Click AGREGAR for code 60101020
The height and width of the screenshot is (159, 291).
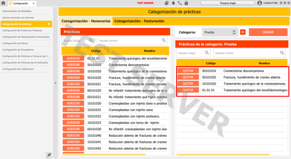tap(74, 90)
